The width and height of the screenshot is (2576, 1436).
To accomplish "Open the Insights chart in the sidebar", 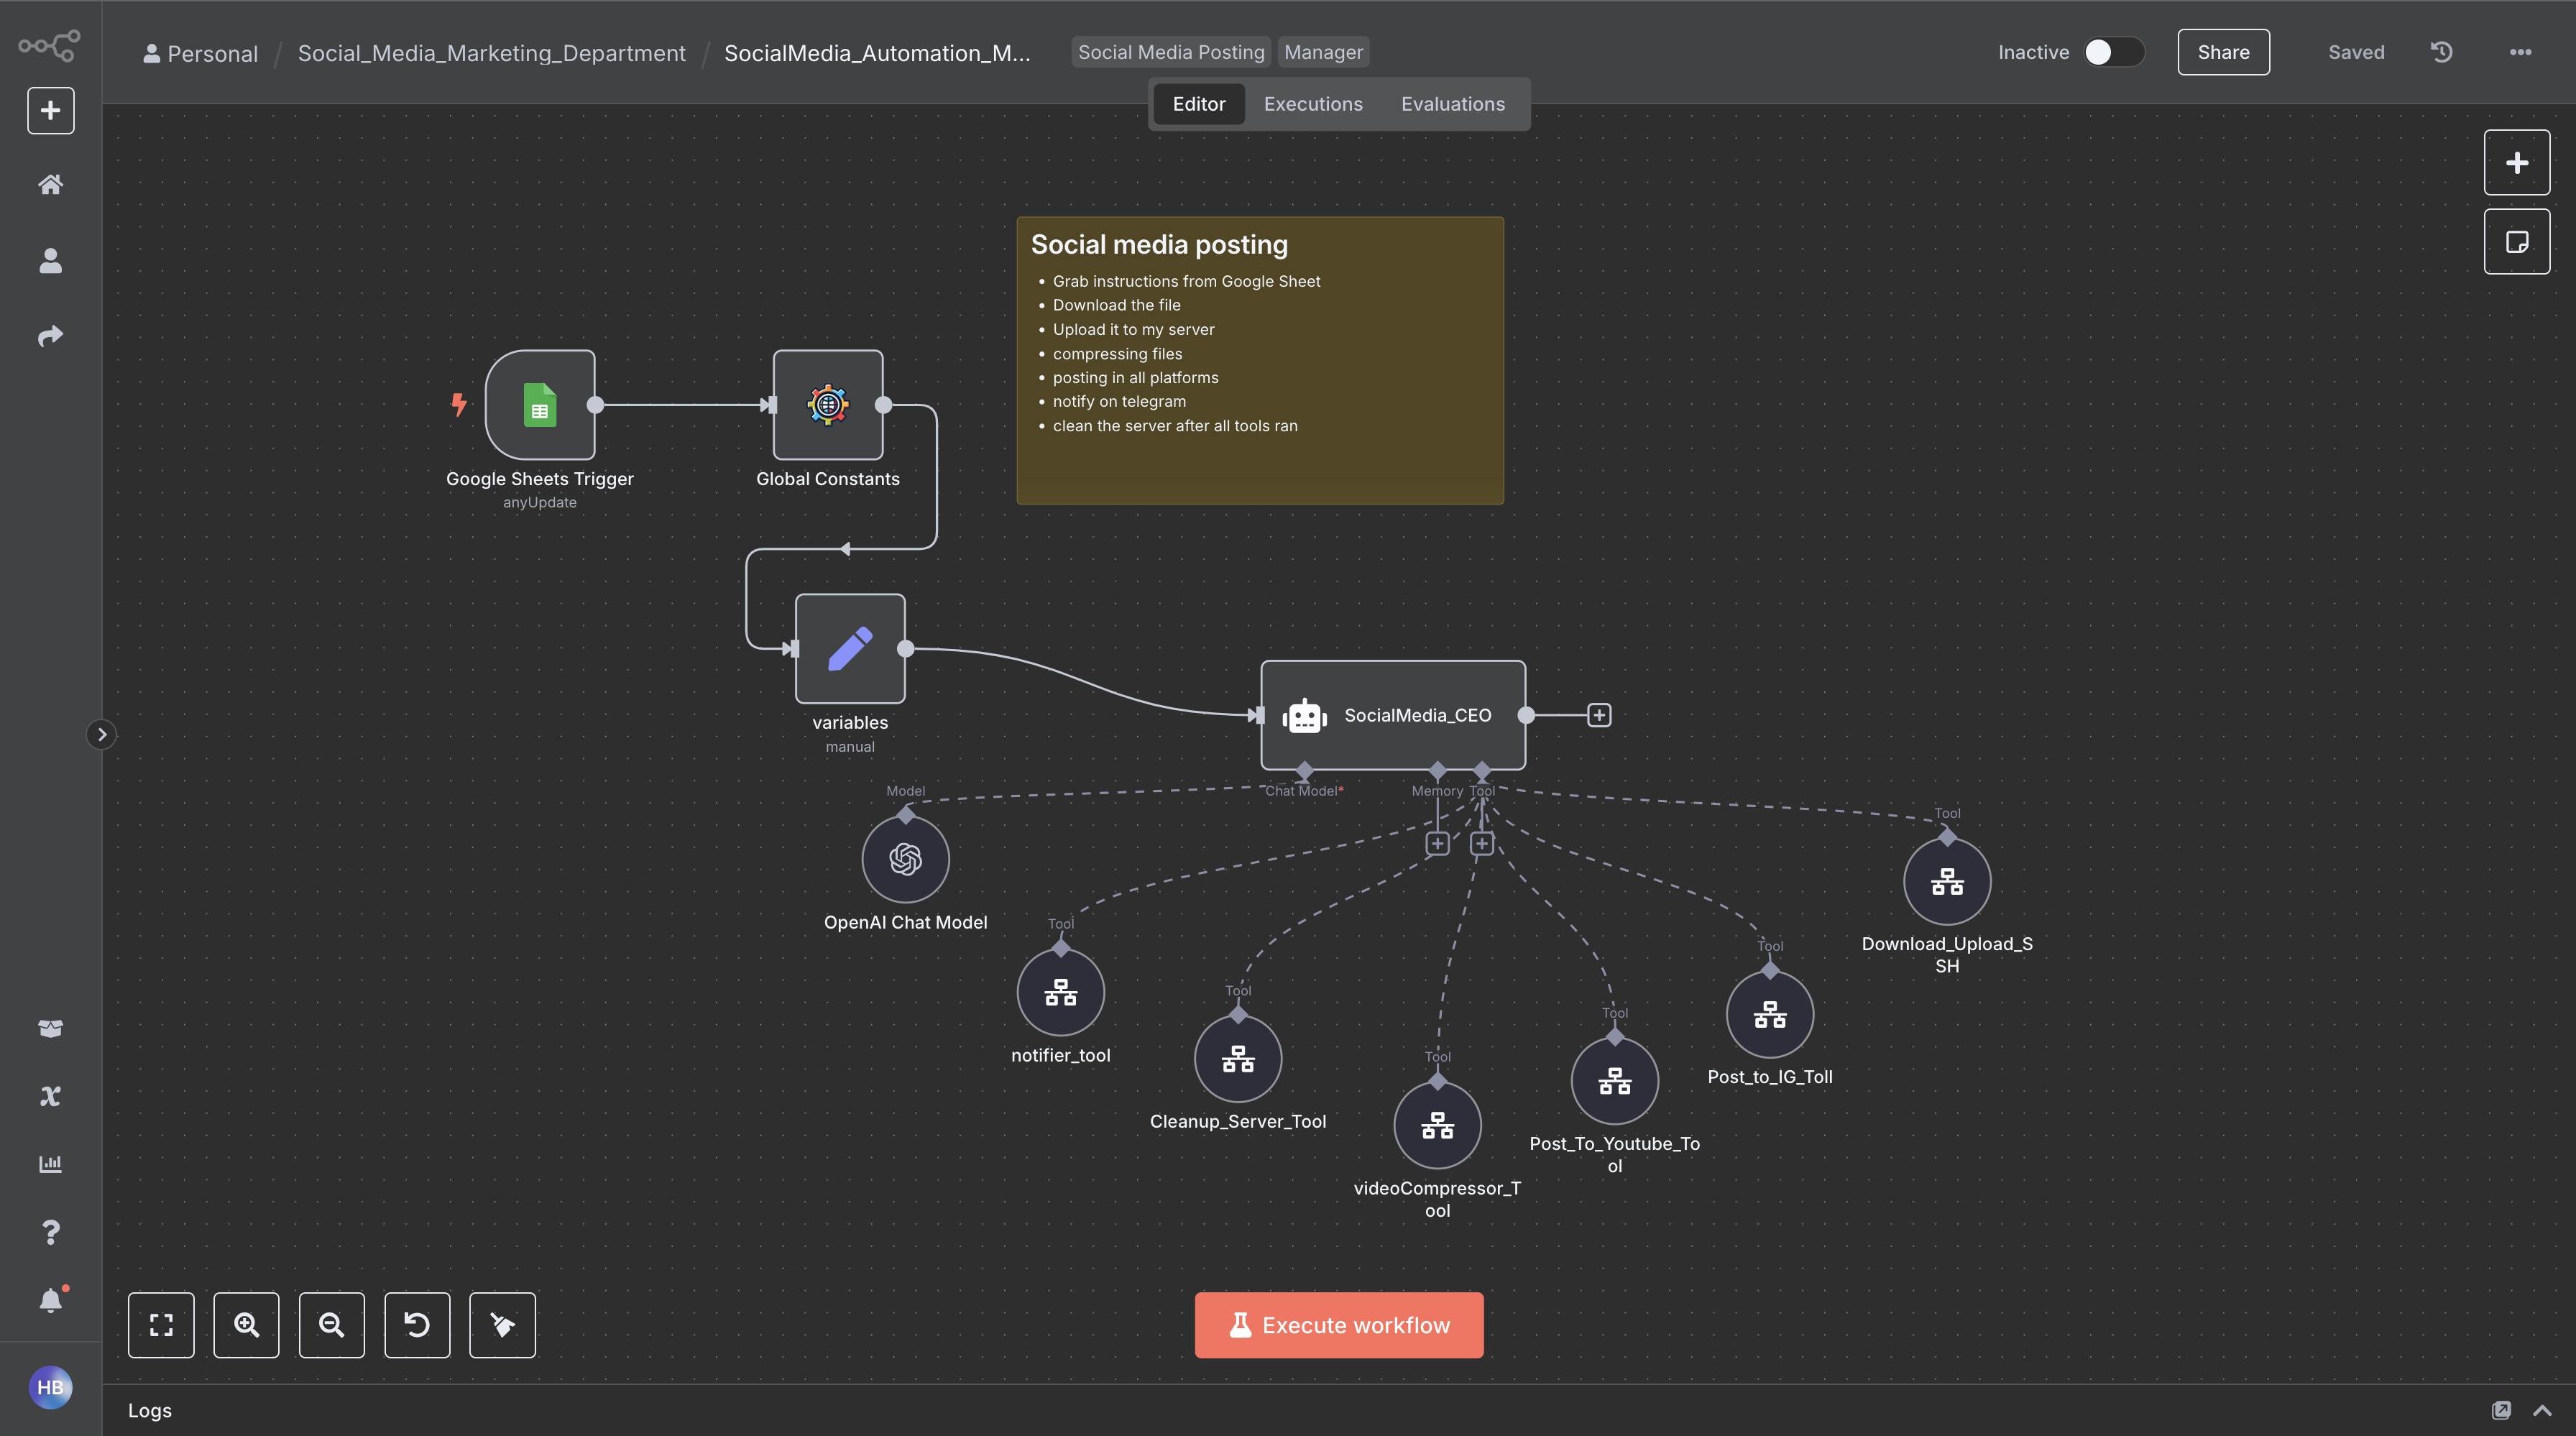I will click(50, 1163).
